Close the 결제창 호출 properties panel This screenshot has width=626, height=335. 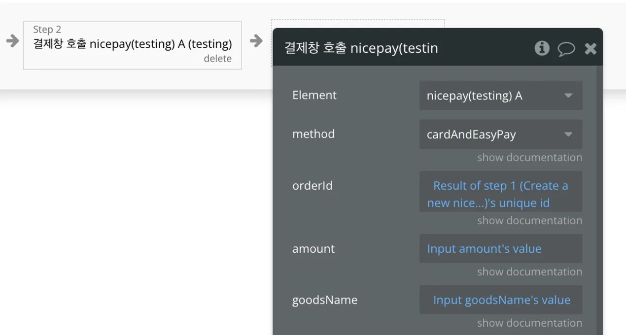pos(591,48)
